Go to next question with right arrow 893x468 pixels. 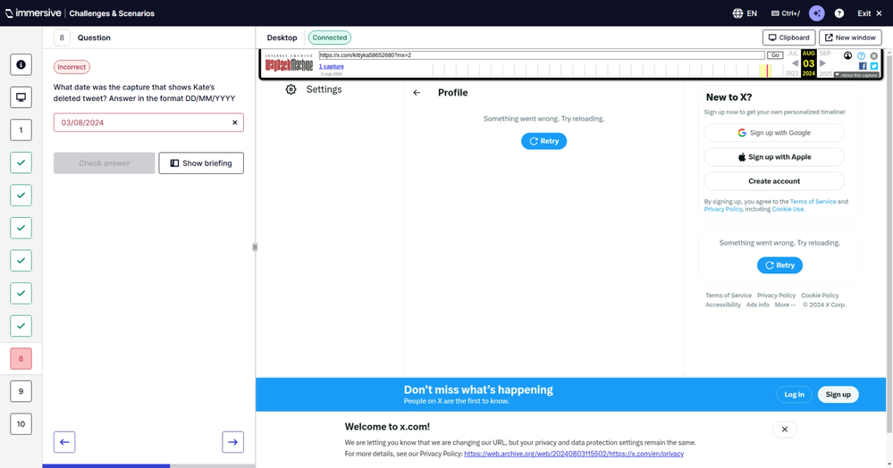[232, 442]
